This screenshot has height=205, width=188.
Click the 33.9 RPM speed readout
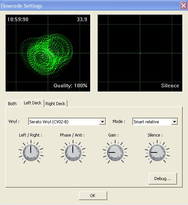click(82, 19)
